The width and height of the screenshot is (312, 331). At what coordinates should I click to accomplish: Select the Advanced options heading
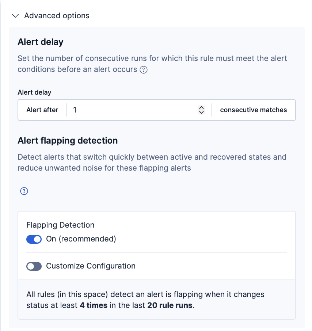57,16
